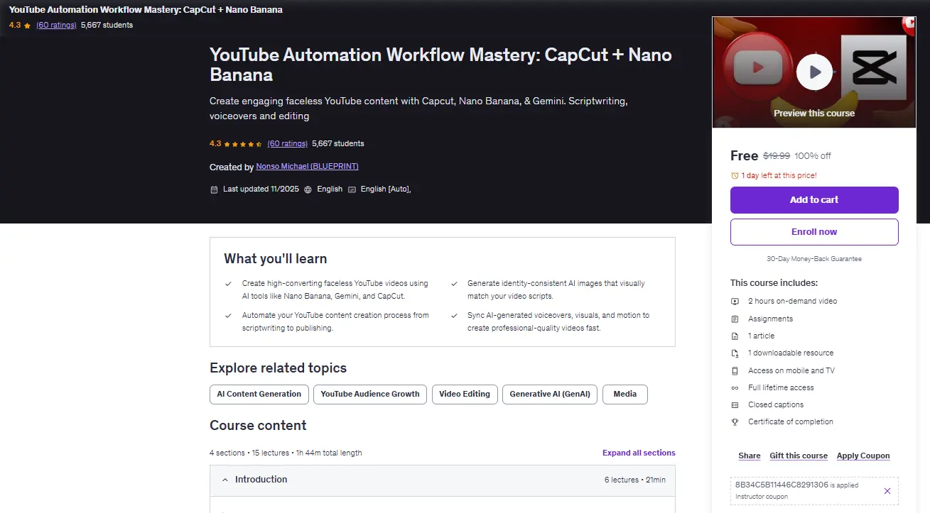Click the '6 lectures • 21min' text
Image resolution: width=930 pixels, height=513 pixels.
(635, 480)
